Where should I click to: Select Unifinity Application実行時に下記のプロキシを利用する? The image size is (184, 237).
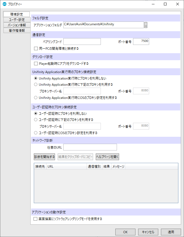click(36, 84)
